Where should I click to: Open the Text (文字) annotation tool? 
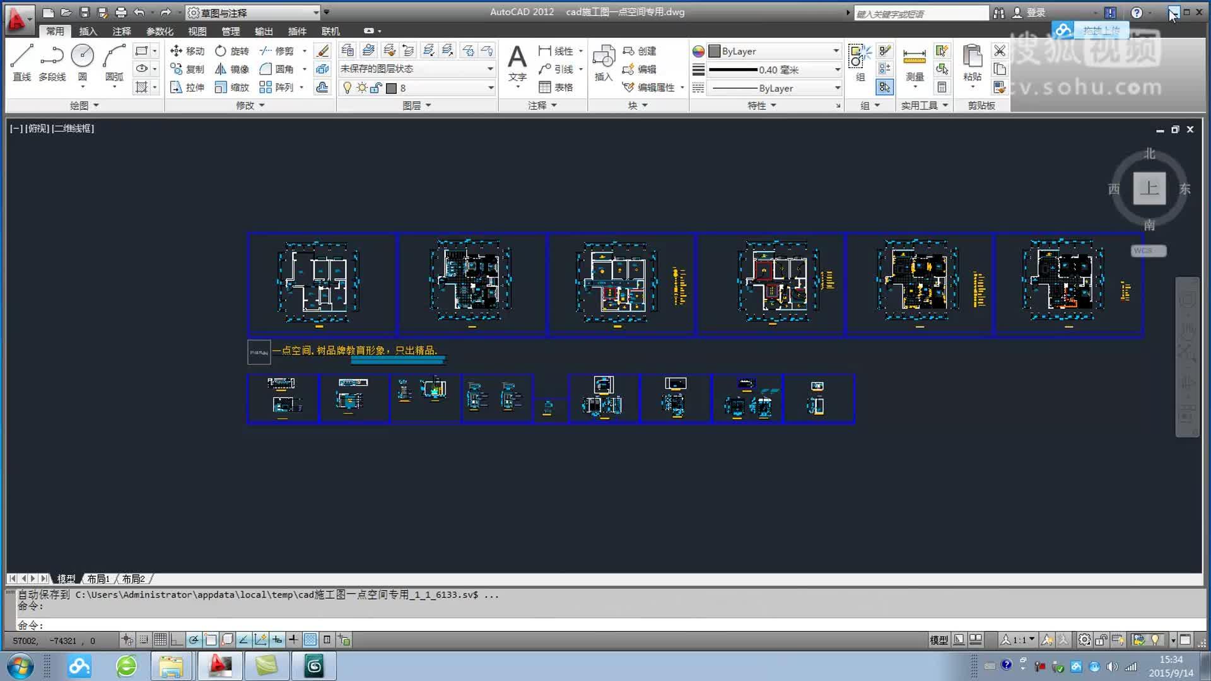click(517, 59)
